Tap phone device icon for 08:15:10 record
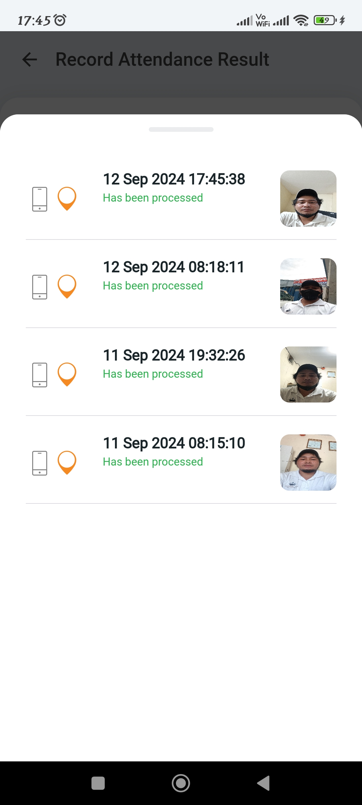This screenshot has width=362, height=805. [x=40, y=463]
